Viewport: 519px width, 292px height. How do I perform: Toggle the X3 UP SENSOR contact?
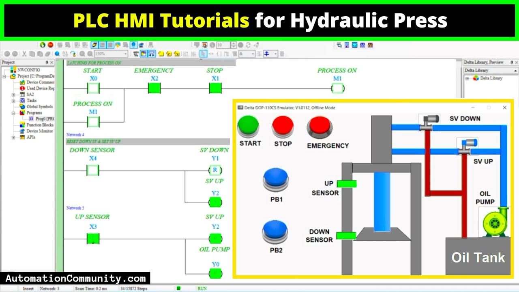click(93, 239)
